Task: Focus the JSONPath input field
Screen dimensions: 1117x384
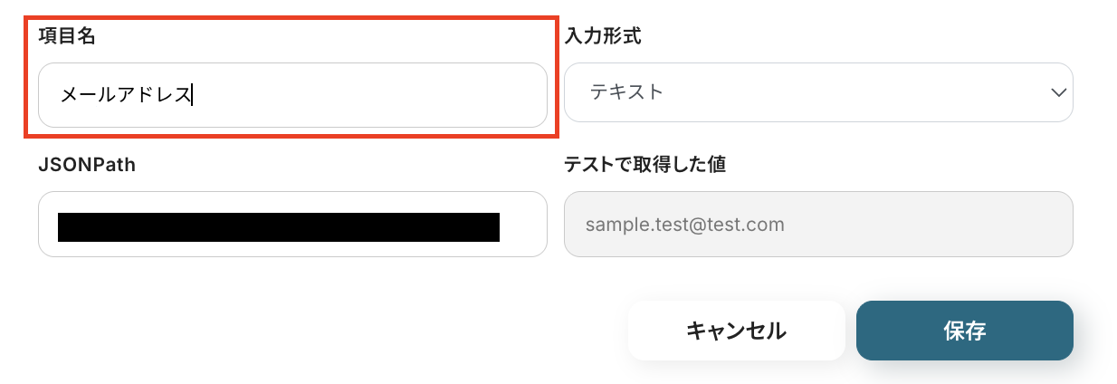Action: [292, 224]
